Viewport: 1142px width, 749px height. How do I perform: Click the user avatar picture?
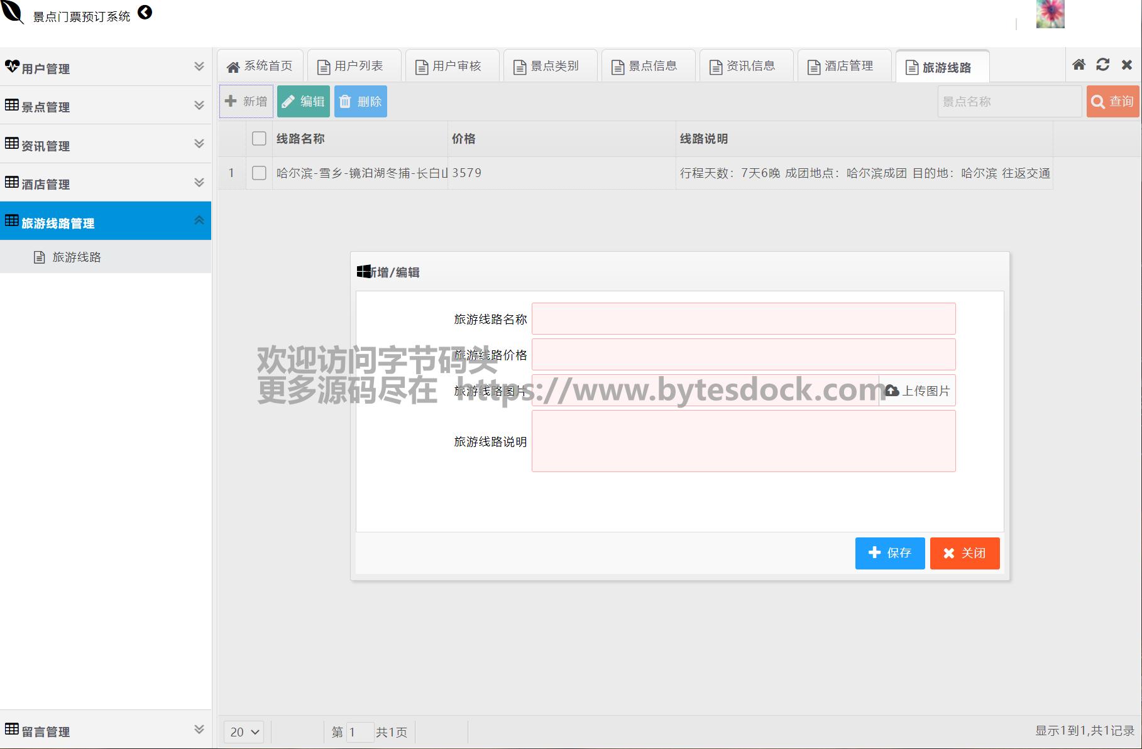pos(1050,14)
